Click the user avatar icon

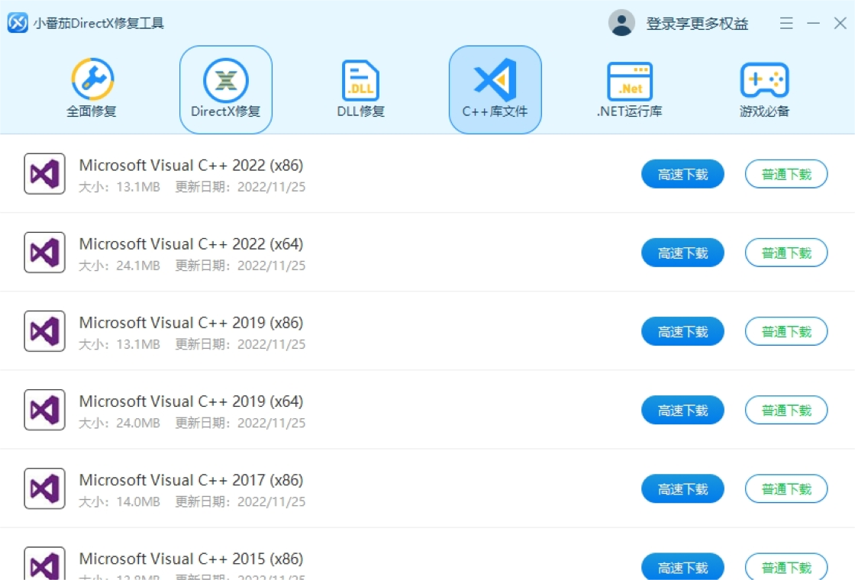click(x=621, y=23)
